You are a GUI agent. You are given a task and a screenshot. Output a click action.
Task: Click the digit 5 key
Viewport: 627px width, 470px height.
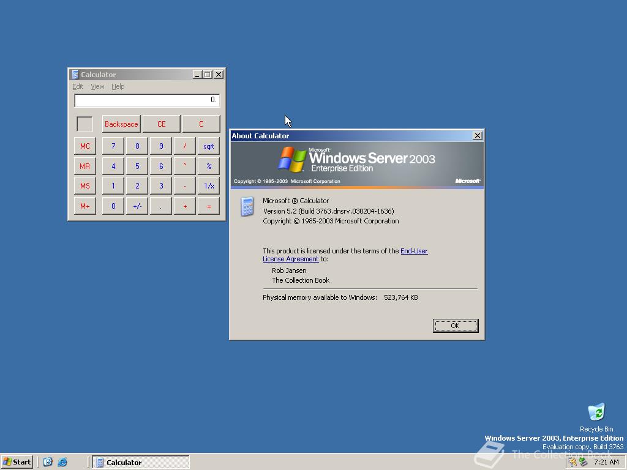[137, 166]
